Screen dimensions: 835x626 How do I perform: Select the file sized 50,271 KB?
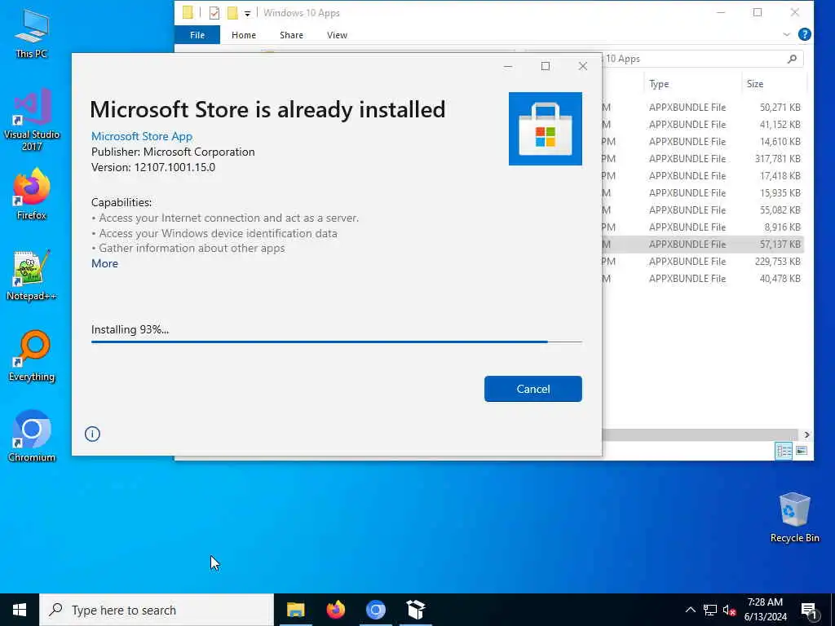pyautogui.click(x=703, y=107)
